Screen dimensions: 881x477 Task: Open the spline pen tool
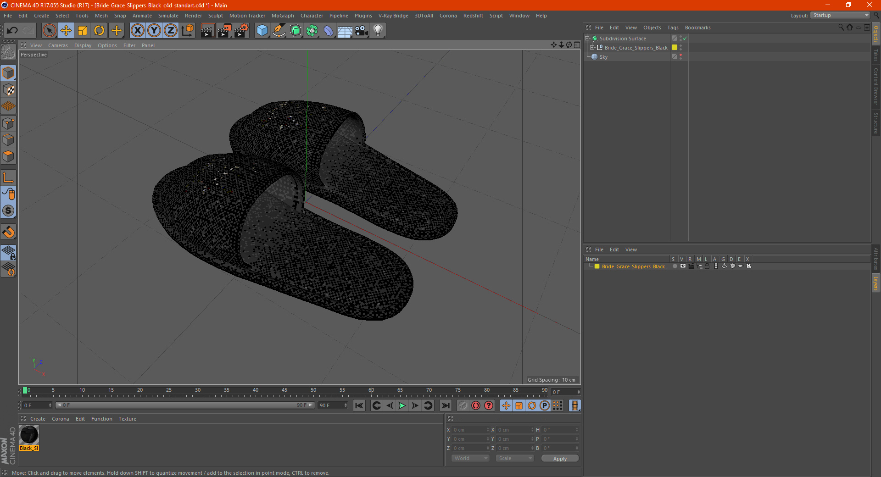pos(279,31)
